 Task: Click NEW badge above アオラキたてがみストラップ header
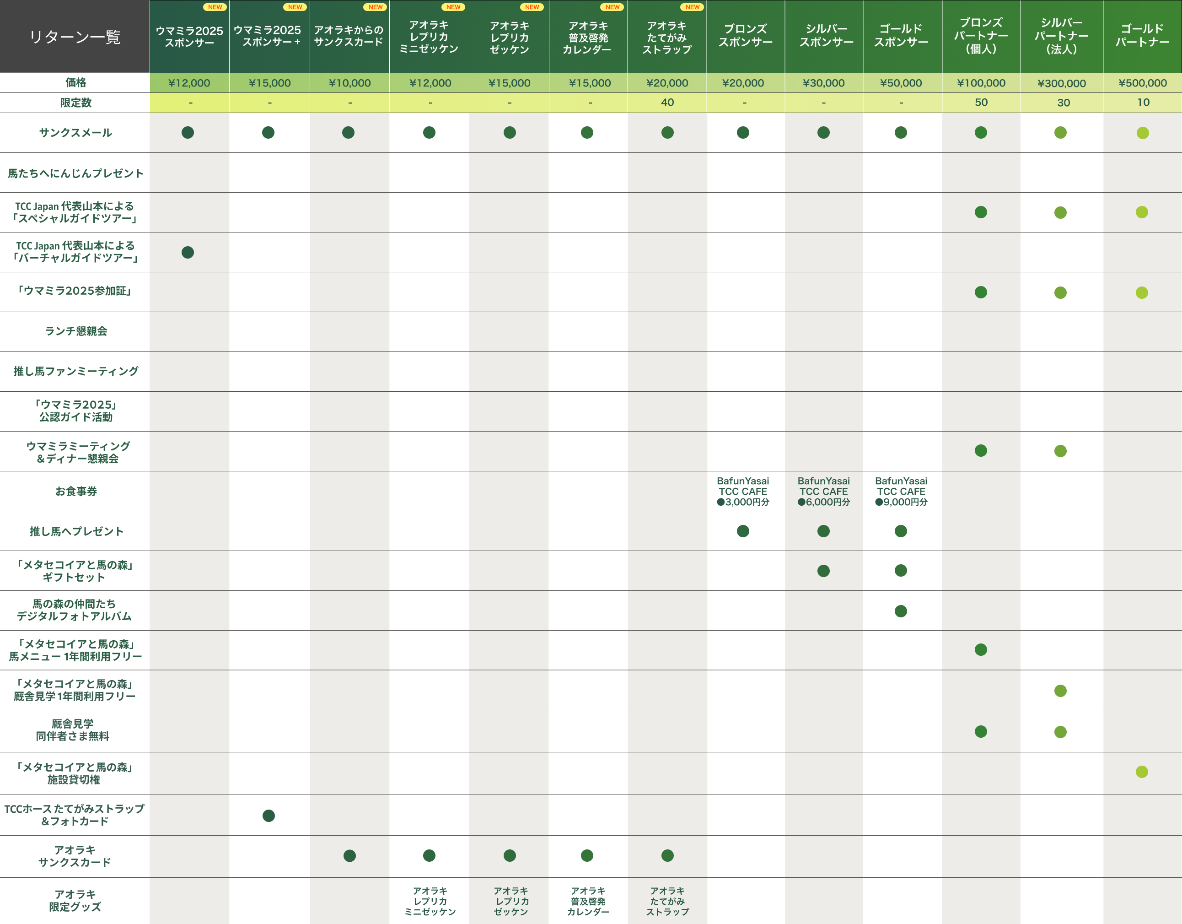692,7
